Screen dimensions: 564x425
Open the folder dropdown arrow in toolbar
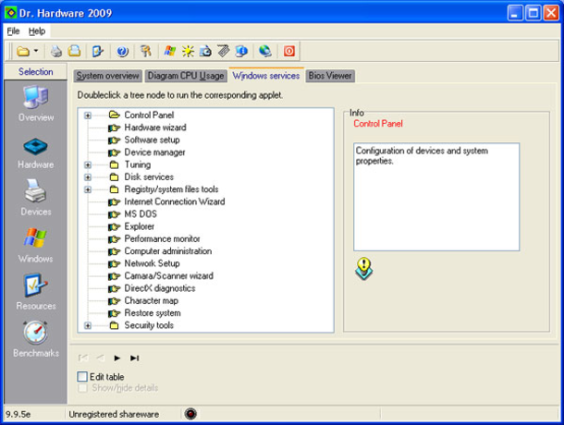click(x=35, y=51)
